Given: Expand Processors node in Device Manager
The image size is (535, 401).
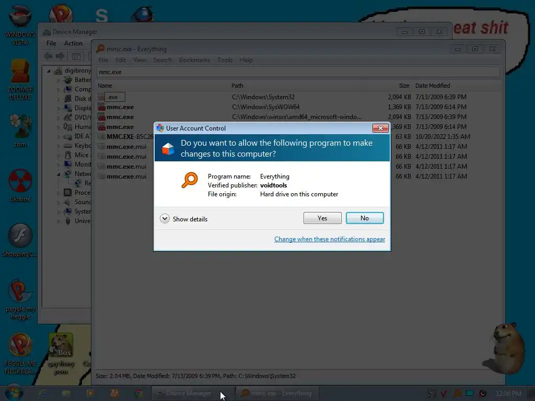Looking at the screenshot, I should (x=59, y=193).
